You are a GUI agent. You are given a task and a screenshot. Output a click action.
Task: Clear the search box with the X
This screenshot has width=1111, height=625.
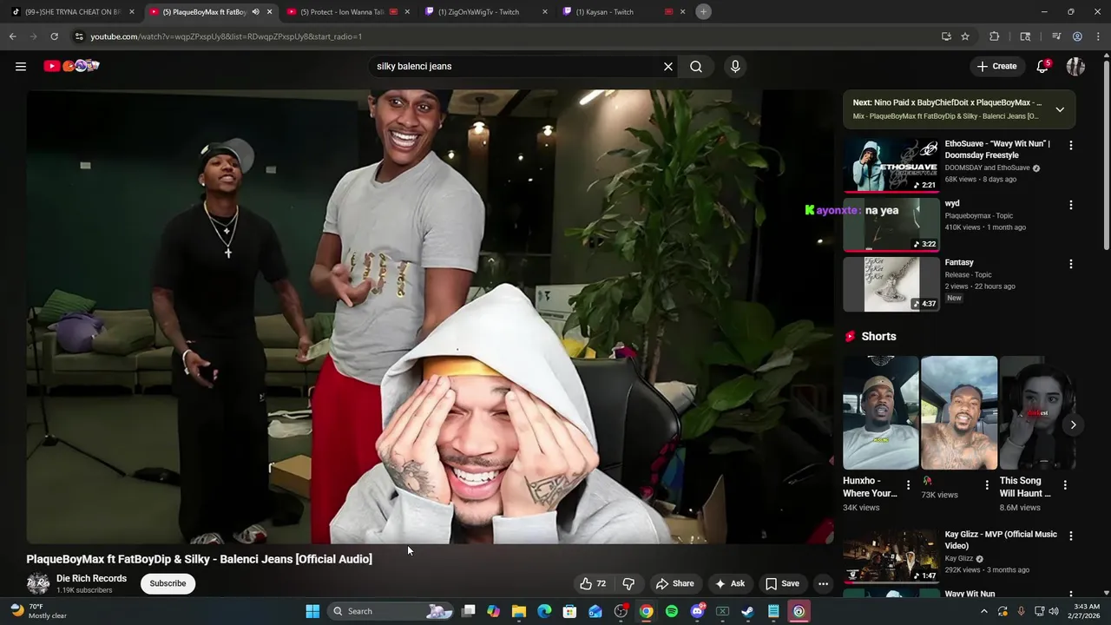[x=668, y=66]
